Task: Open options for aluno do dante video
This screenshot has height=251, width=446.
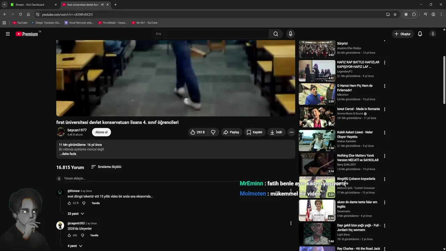Action: pos(385,203)
